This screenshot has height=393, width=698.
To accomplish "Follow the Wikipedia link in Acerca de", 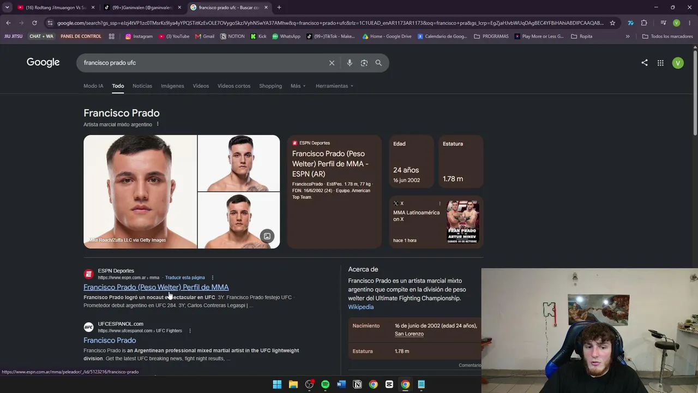I will (361, 307).
